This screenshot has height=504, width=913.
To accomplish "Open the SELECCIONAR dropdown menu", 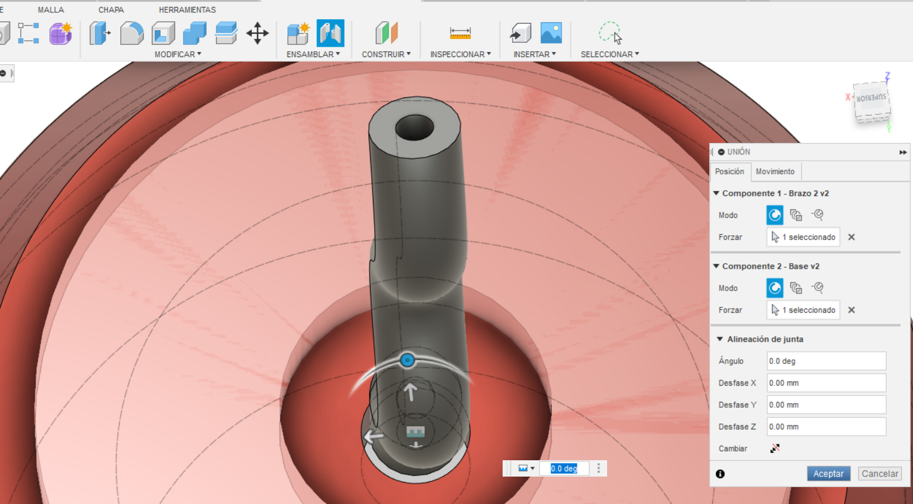I will [610, 54].
